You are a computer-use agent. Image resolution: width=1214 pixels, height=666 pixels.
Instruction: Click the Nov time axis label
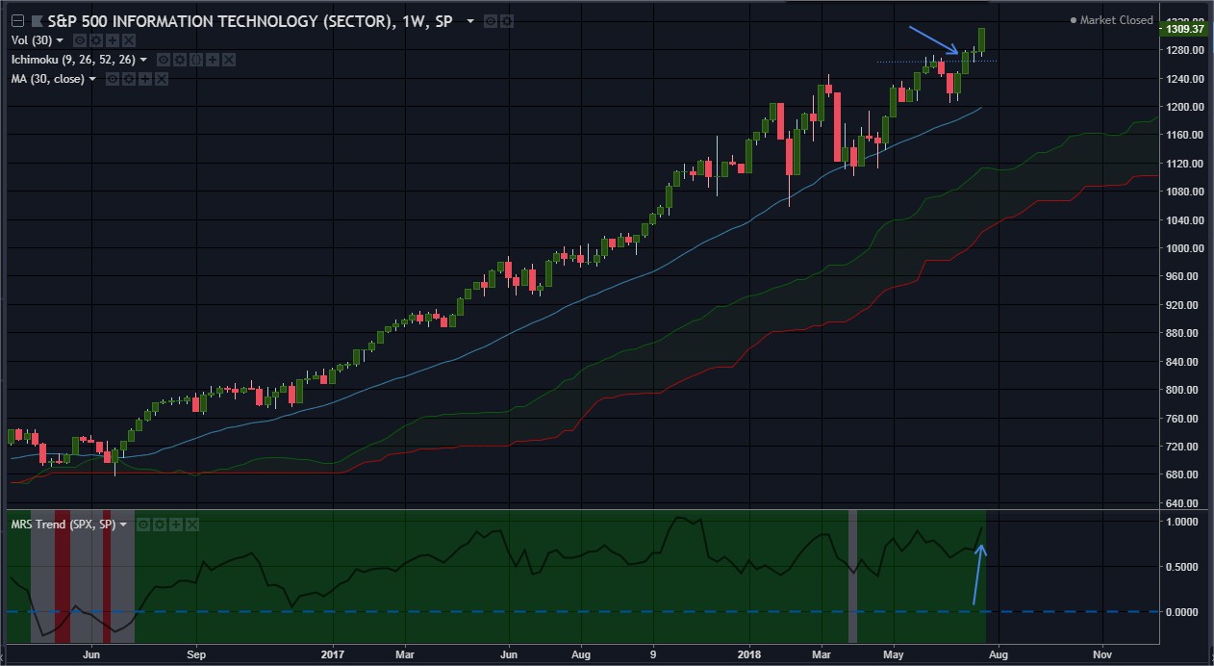coord(1102,653)
